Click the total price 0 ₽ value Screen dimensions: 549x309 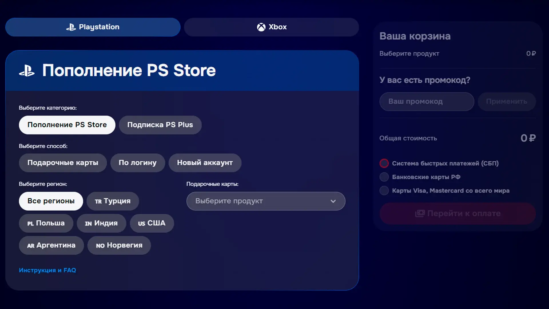528,138
